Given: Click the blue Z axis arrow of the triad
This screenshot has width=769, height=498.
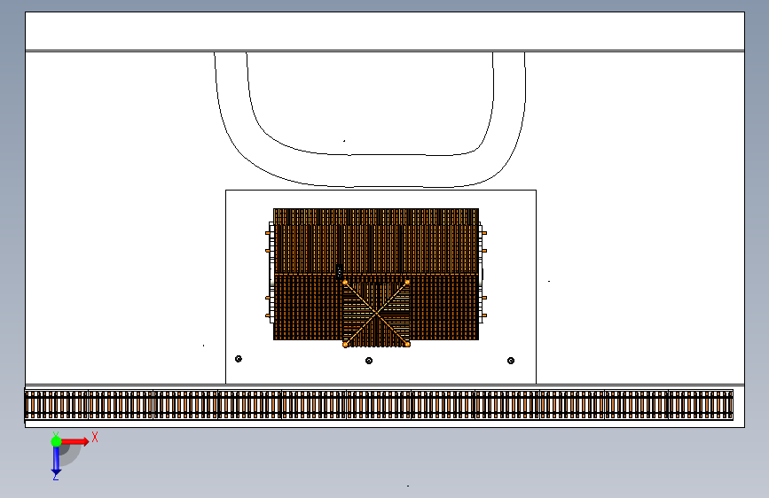Looking at the screenshot, I should pos(56,461).
